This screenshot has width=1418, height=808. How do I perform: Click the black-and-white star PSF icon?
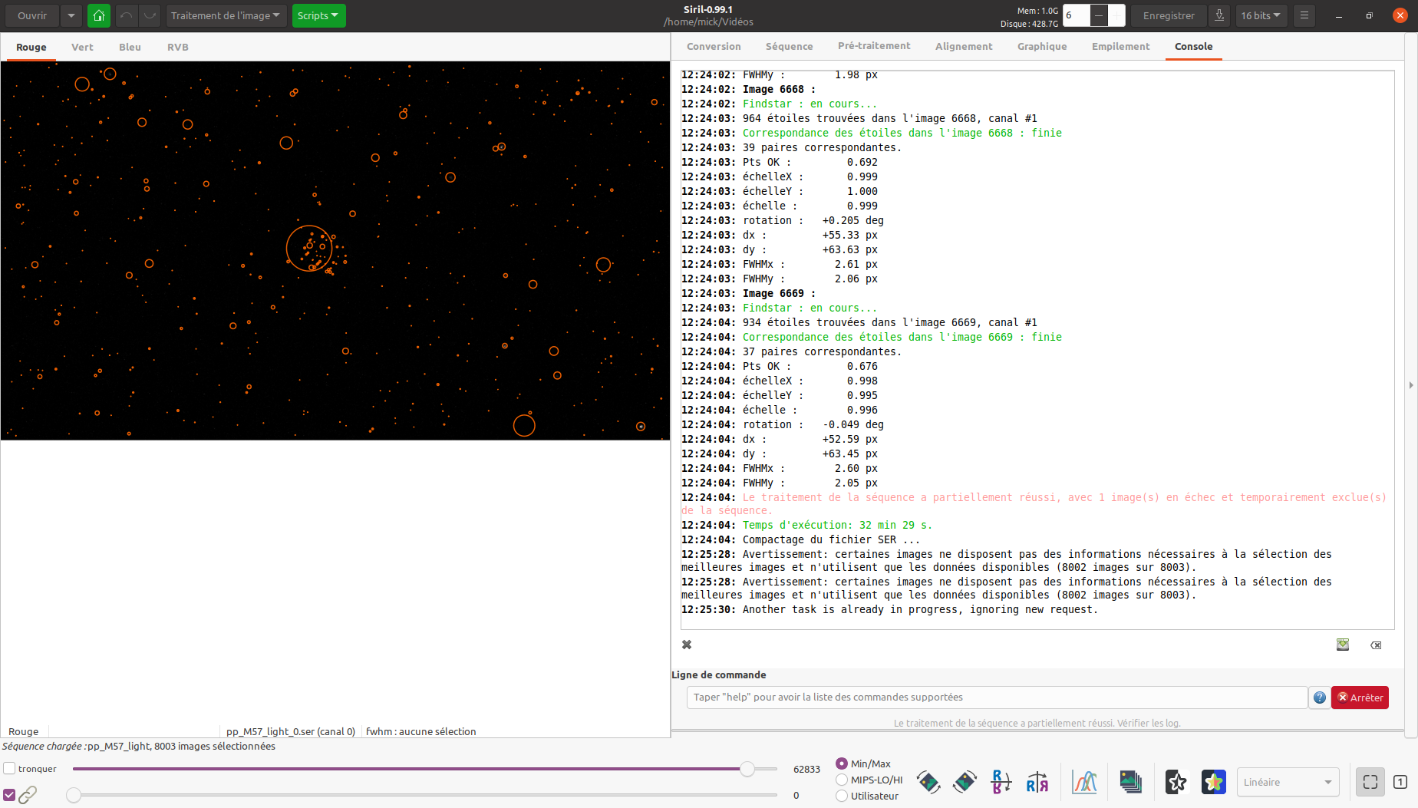1176,782
